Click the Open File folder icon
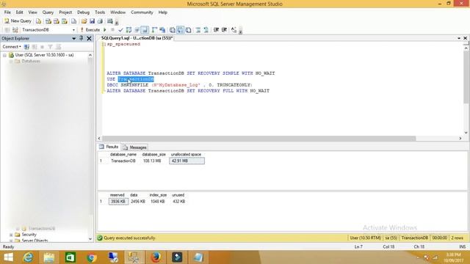 [84, 21]
